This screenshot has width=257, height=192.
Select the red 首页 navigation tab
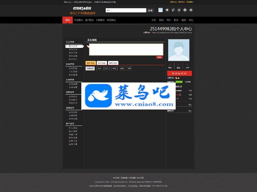68,20
